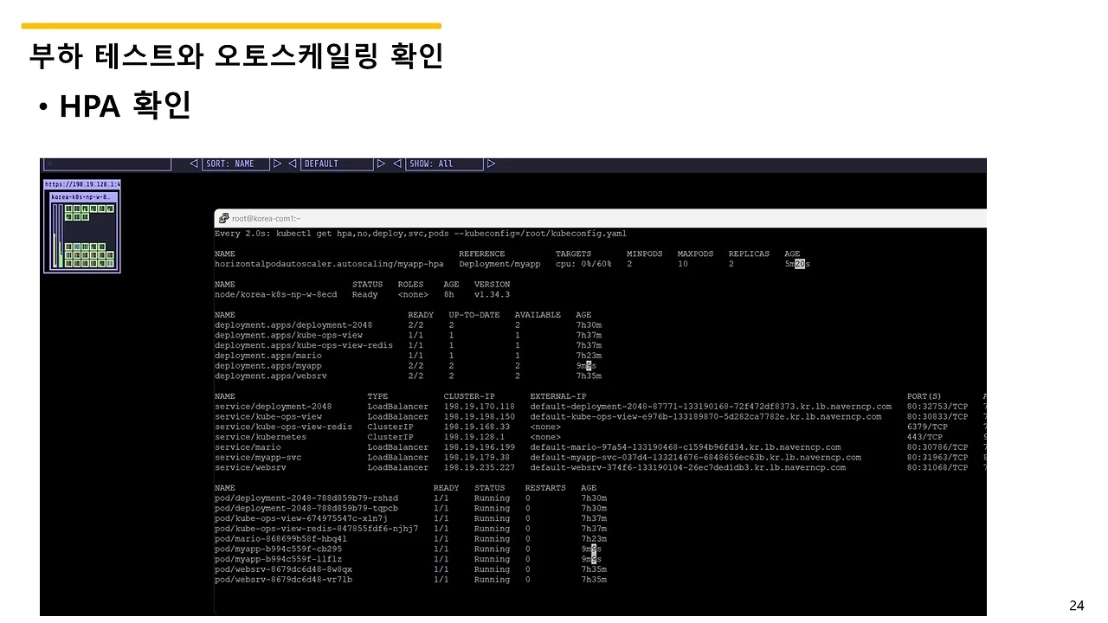This screenshot has height=623, width=1108.
Task: Select the cluster label https://198.19.128.1
Action: tap(82, 184)
